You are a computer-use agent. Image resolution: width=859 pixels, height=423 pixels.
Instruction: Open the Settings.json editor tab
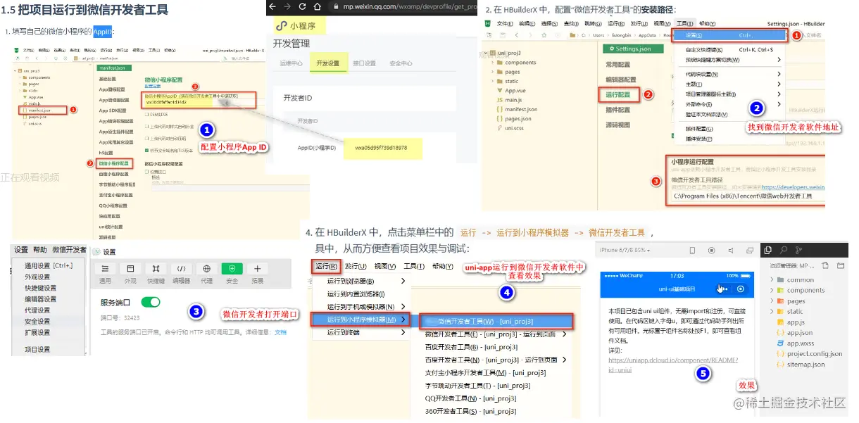[x=633, y=49]
